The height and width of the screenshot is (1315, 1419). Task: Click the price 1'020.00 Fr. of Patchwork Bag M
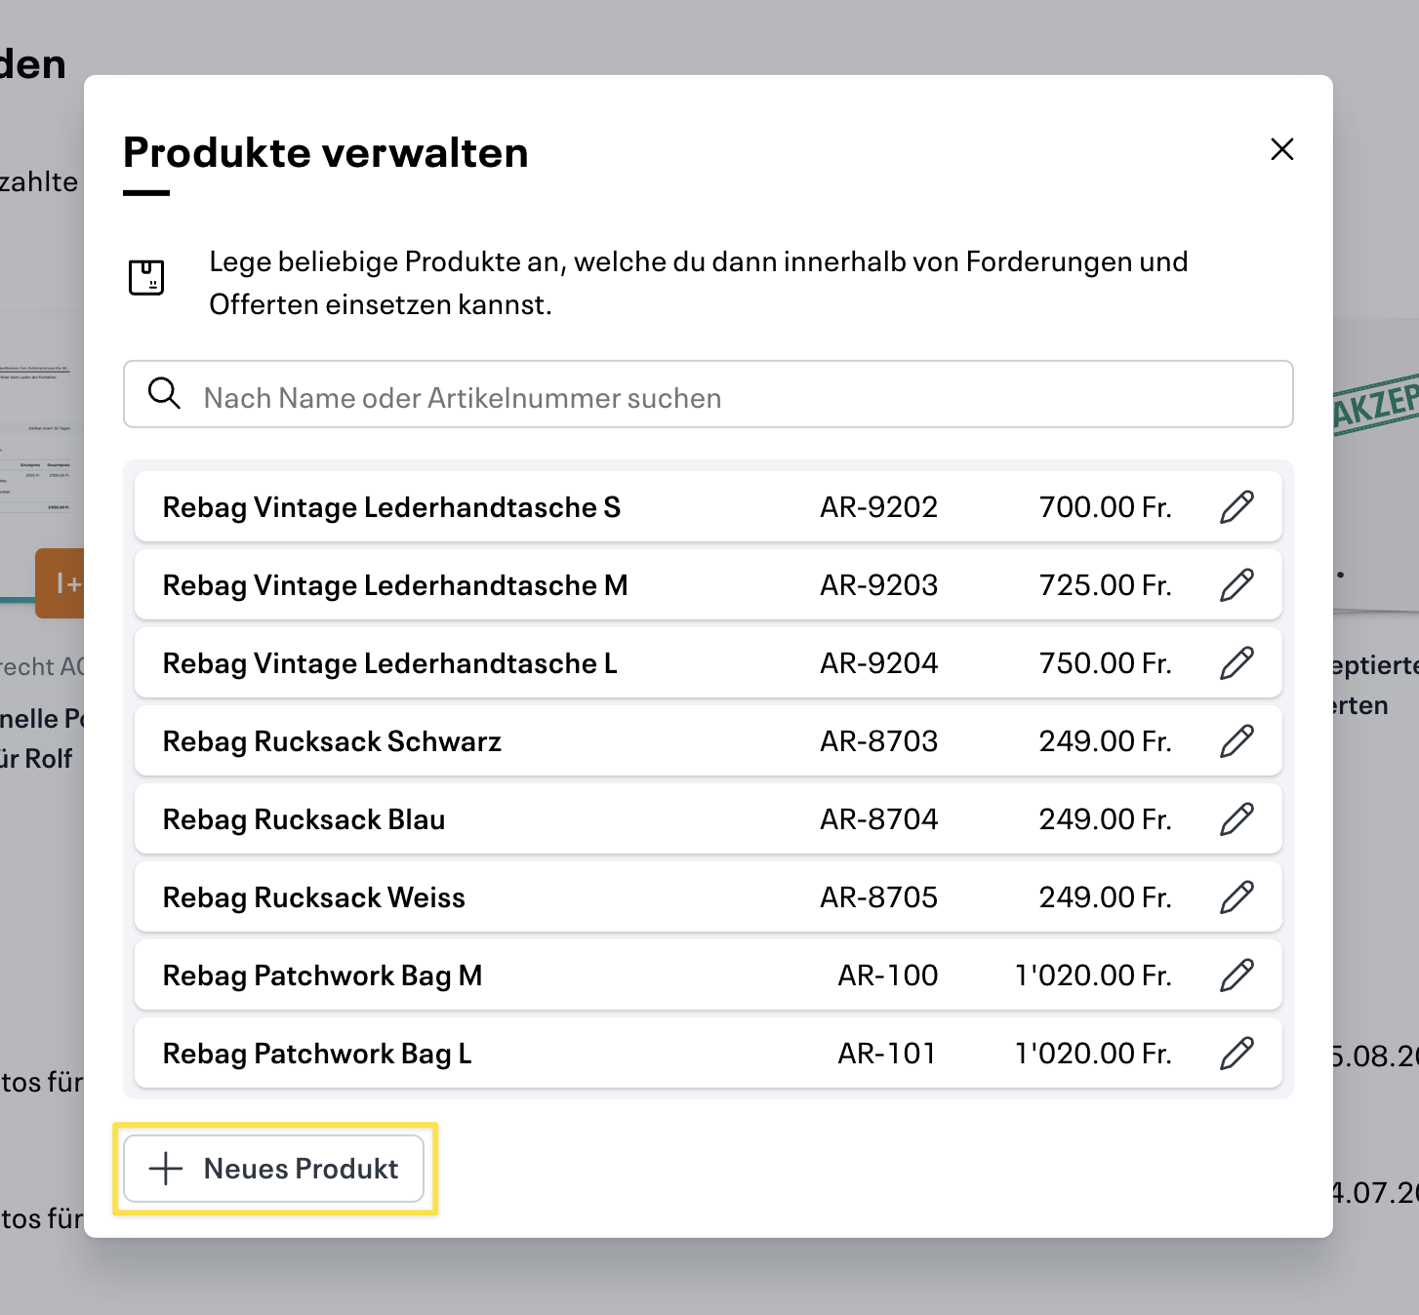click(x=1093, y=975)
